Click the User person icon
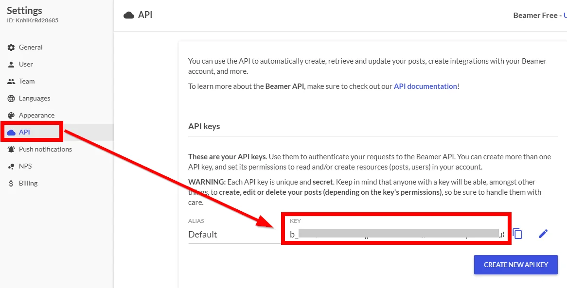The image size is (567, 288). coord(11,64)
